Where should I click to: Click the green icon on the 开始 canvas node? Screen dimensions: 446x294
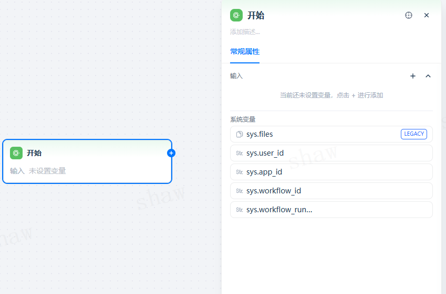pyautogui.click(x=16, y=153)
